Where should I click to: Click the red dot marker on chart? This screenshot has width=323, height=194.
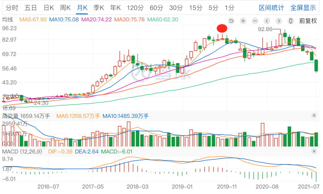tap(222, 28)
